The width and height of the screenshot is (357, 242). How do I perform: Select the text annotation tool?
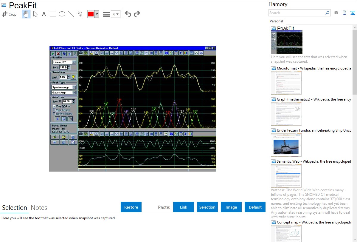[44, 14]
